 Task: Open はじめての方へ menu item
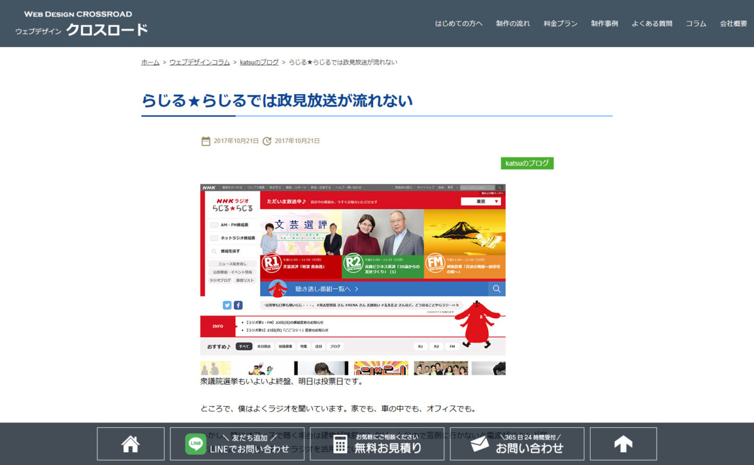459,24
